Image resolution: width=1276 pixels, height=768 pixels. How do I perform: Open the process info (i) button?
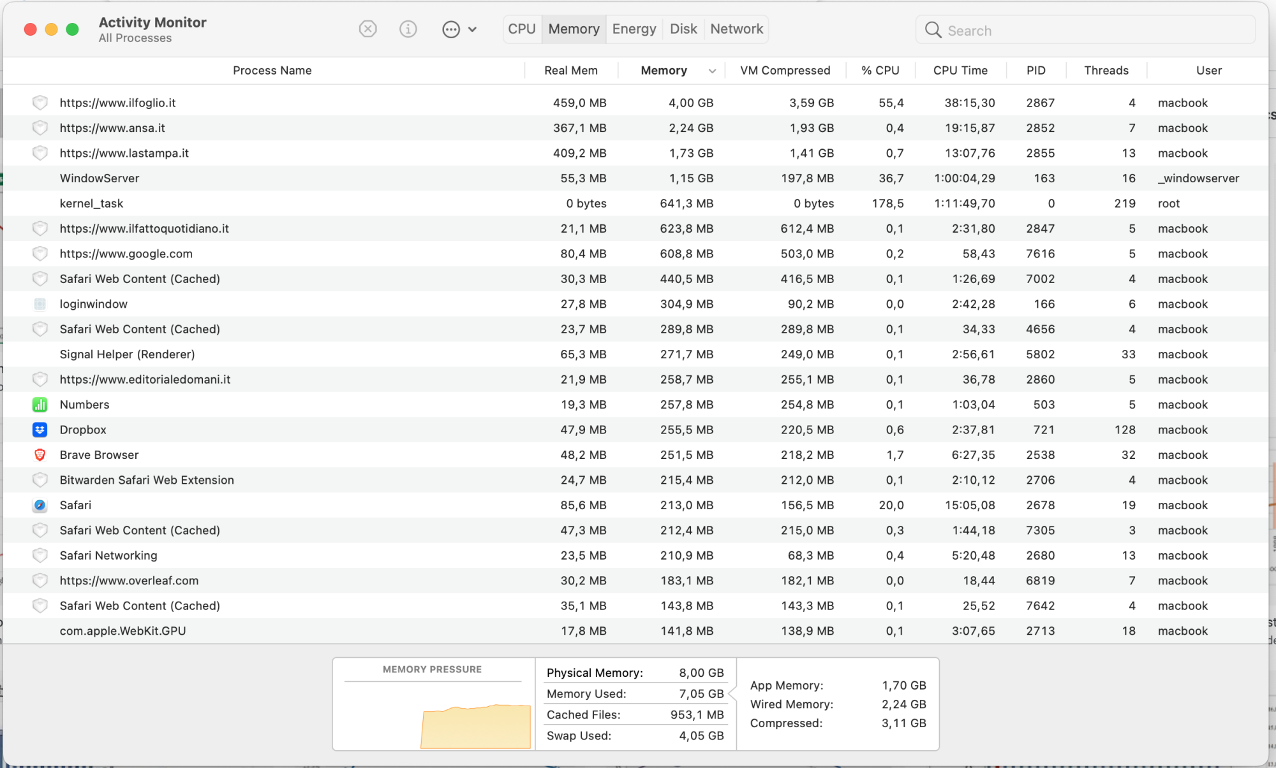pyautogui.click(x=408, y=29)
